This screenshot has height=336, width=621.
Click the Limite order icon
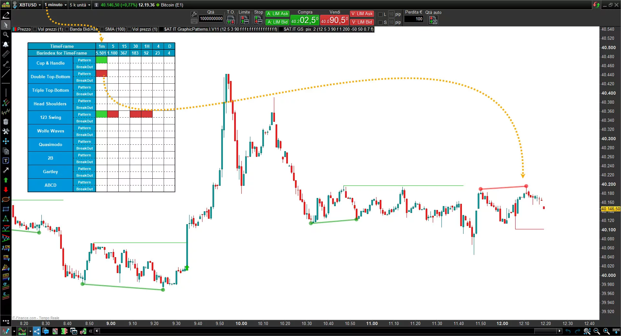coord(245,20)
